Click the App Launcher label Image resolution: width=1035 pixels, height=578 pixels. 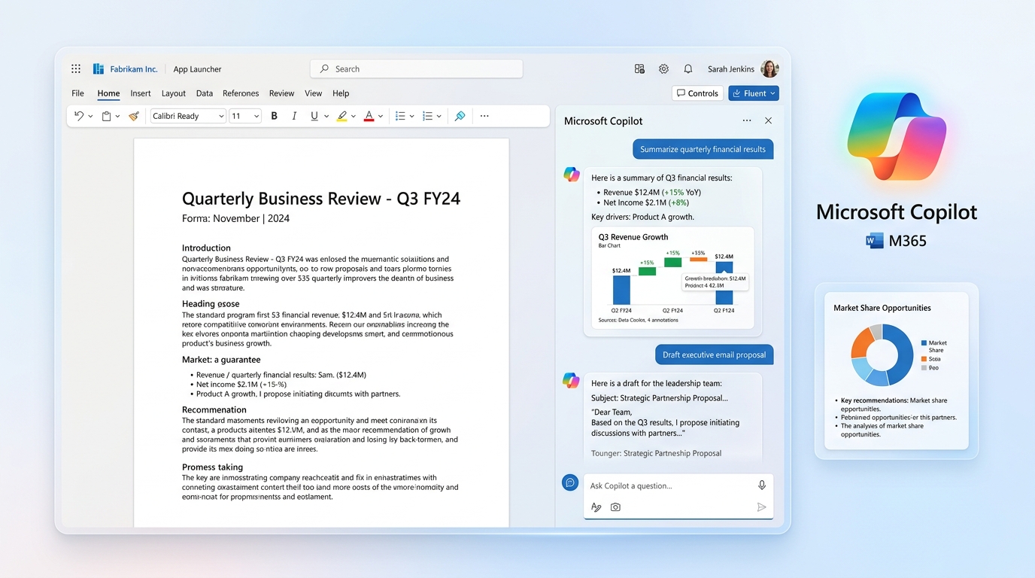point(197,69)
